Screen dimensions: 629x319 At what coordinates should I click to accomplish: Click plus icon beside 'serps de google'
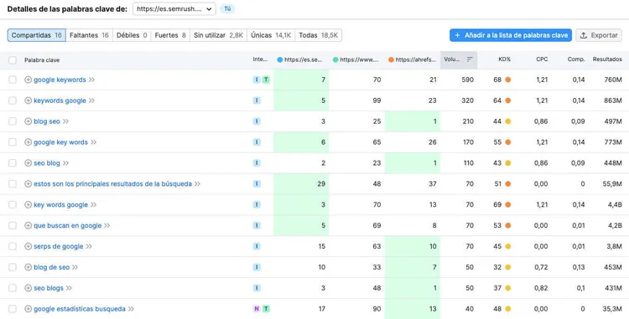coord(28,246)
